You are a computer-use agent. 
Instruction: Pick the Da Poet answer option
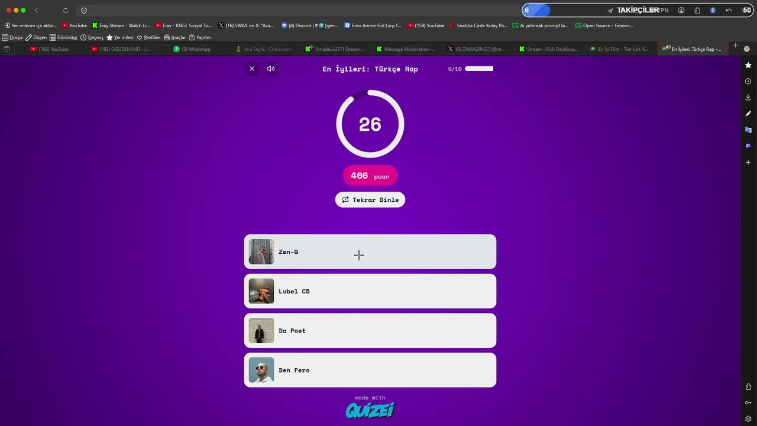(370, 331)
